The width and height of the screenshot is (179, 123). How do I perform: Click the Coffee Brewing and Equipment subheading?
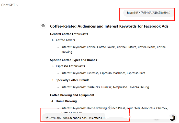tap(72, 95)
